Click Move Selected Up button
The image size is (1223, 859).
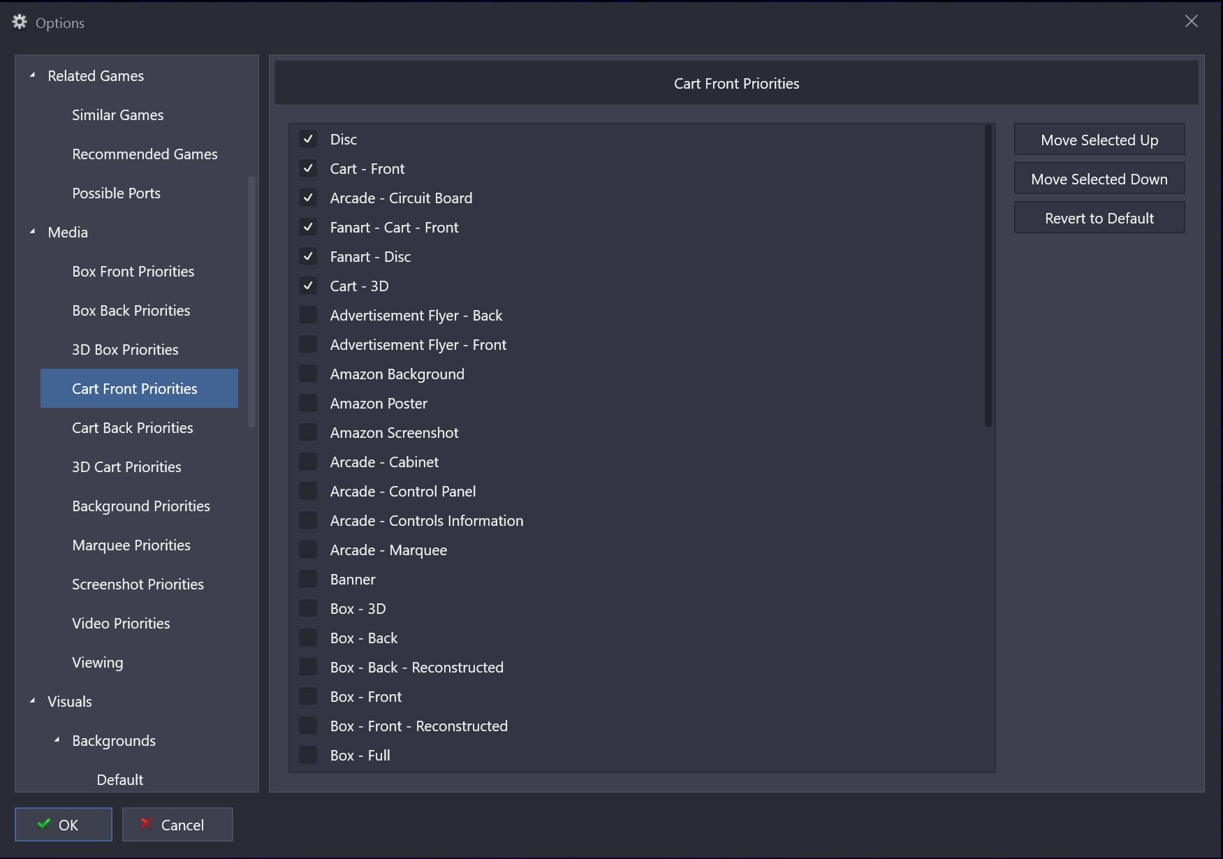(x=1099, y=140)
